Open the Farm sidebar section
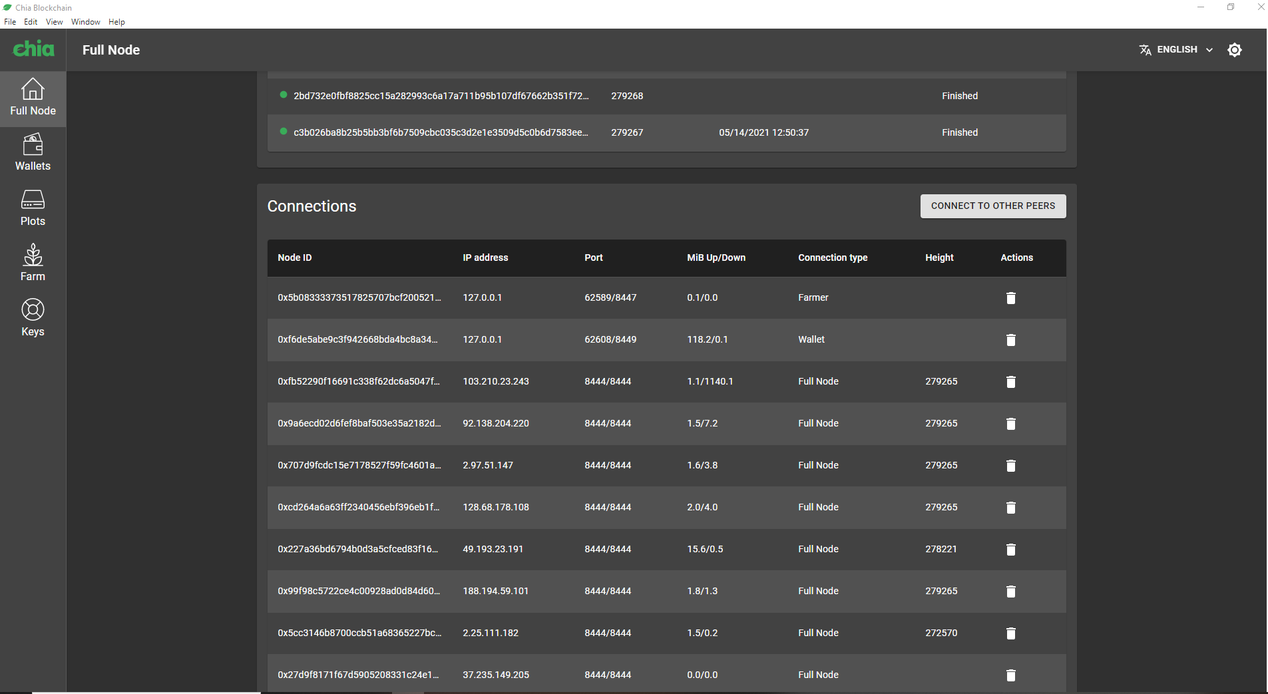Image resolution: width=1268 pixels, height=694 pixels. click(33, 264)
